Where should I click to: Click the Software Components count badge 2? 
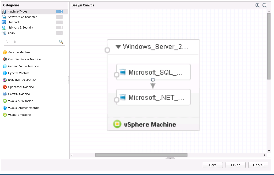click(x=59, y=17)
